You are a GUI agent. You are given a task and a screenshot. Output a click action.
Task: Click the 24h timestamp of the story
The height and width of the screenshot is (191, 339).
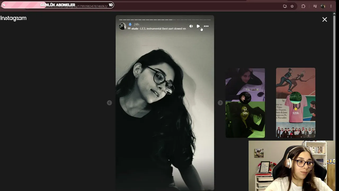coord(136,24)
